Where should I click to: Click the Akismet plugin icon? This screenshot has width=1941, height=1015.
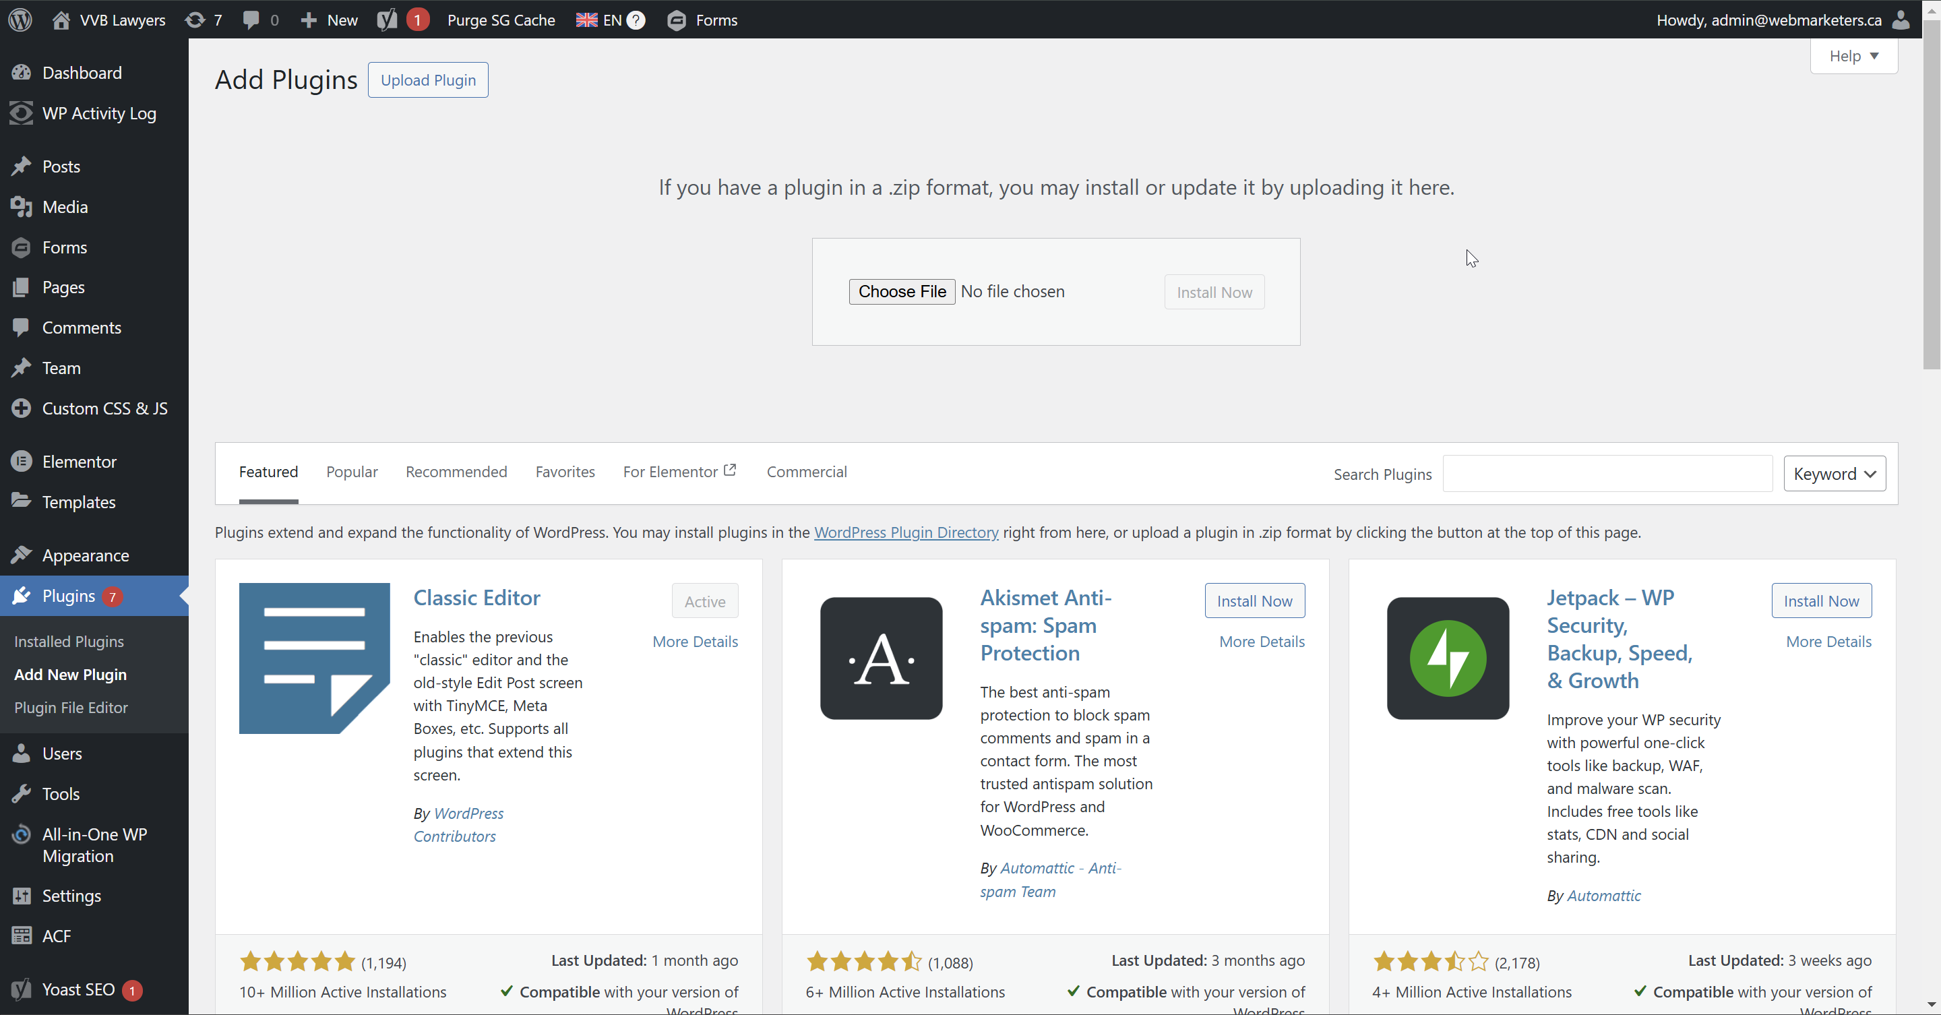click(x=881, y=658)
